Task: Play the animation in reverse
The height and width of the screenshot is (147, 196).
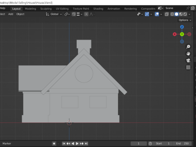Action: (x=73, y=144)
